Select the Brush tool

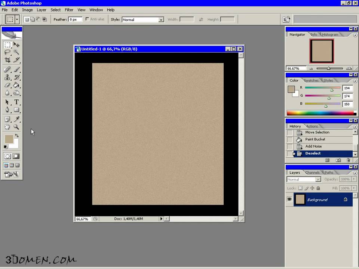16,69
